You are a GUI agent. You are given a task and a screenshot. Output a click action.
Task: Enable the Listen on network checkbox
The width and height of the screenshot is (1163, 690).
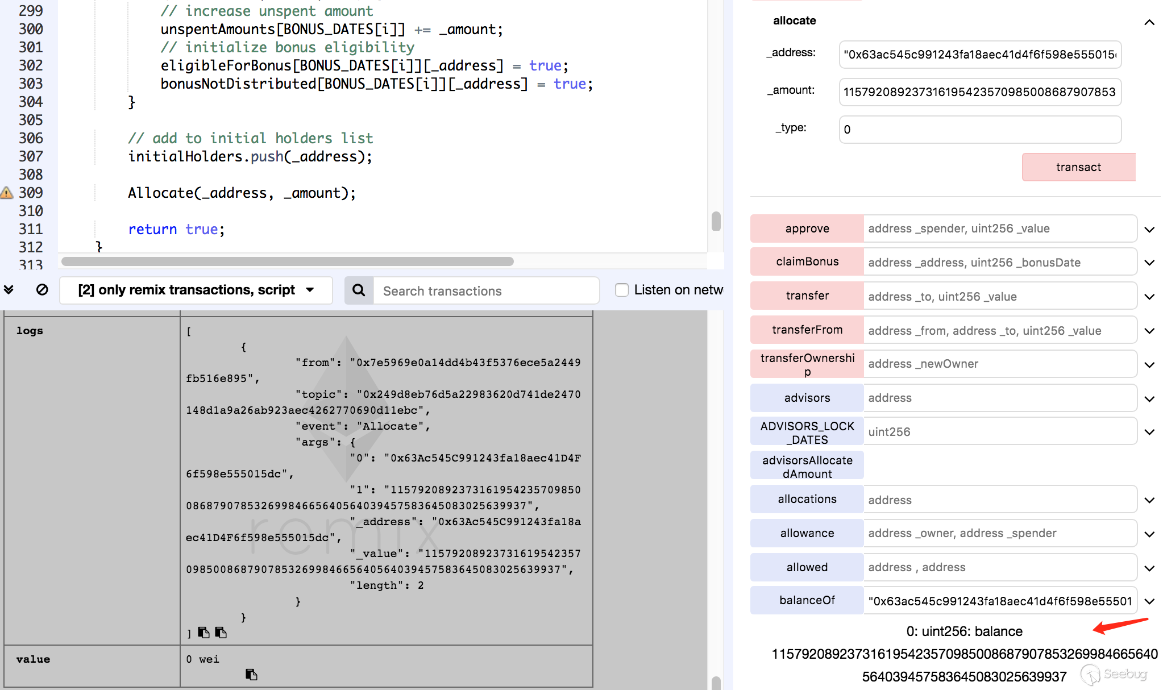point(622,290)
